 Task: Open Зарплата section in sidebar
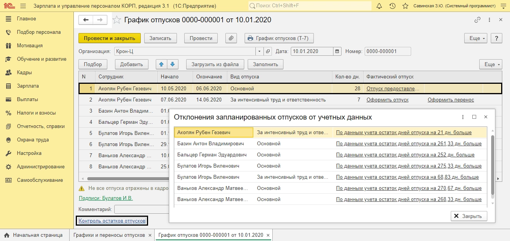pos(27,86)
